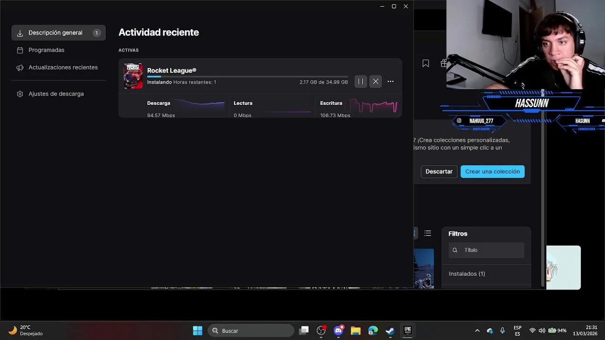Open Rocket League's three-dot options menu
The image size is (605, 340).
tap(390, 81)
